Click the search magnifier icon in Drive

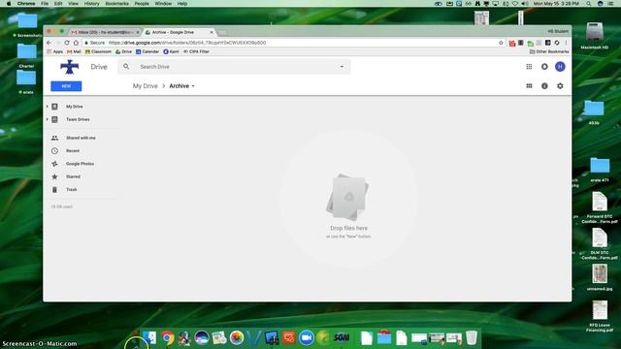click(x=126, y=67)
